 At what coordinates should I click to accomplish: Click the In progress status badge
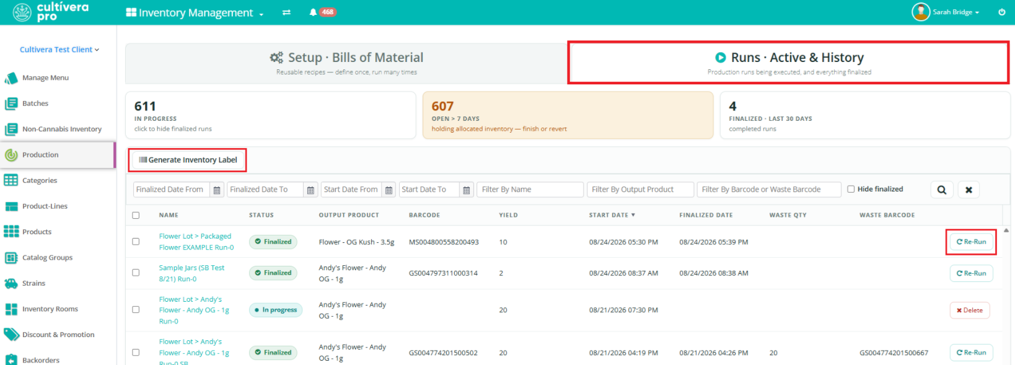[x=276, y=310]
